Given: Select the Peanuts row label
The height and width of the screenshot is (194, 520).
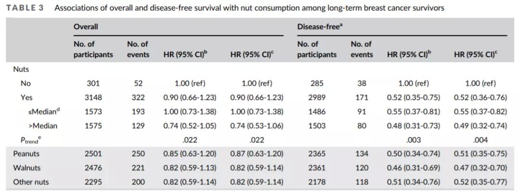Looking at the screenshot, I should click(27, 154).
